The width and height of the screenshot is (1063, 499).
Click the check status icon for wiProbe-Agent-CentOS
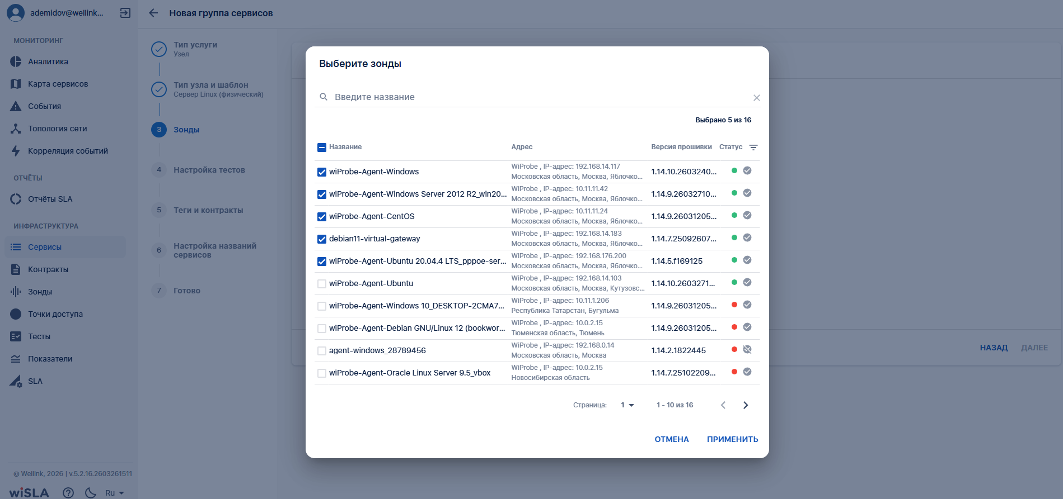click(747, 215)
